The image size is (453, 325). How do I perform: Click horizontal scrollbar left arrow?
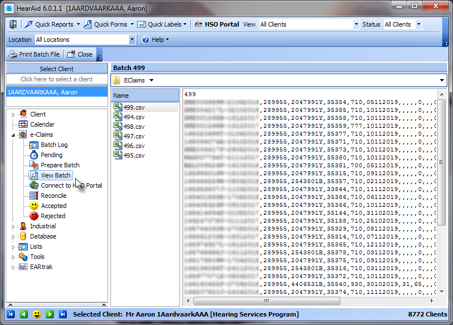pos(188,301)
